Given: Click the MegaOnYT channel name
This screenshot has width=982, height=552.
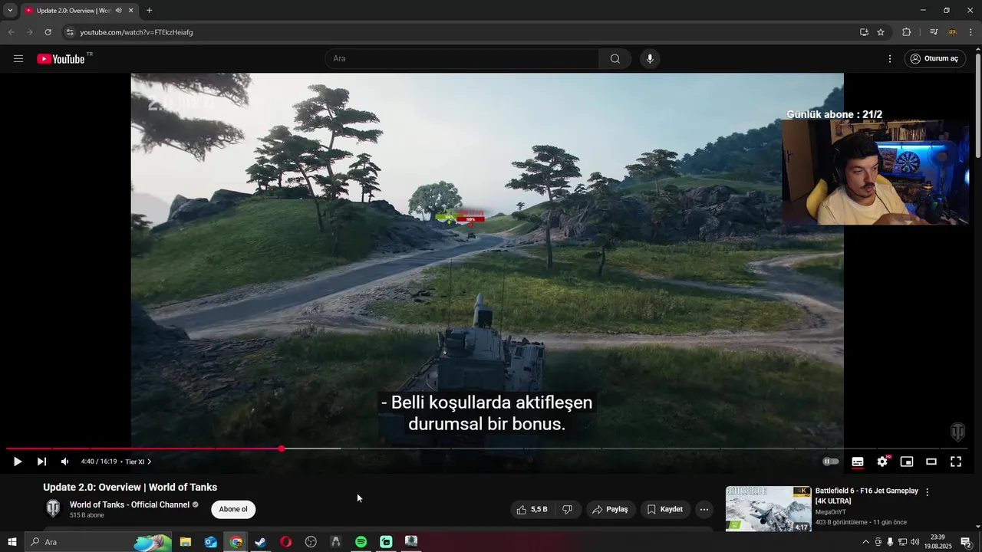Looking at the screenshot, I should point(832,512).
